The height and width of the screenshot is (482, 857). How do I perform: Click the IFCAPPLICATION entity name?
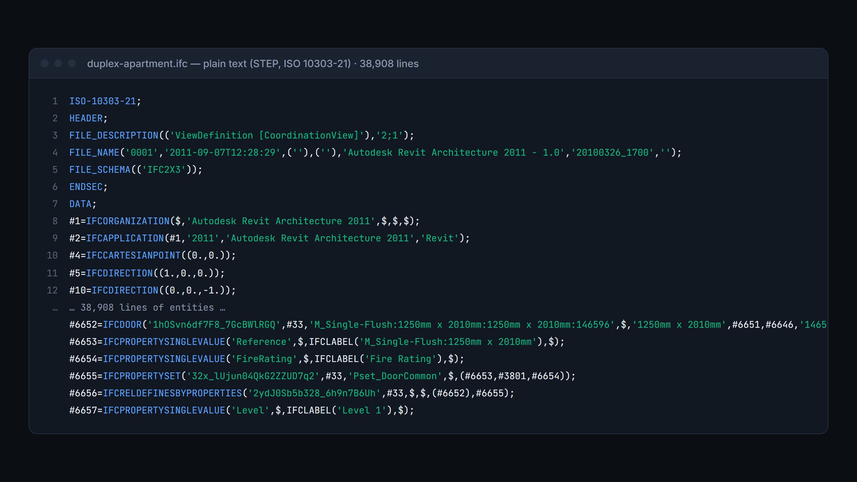(125, 238)
